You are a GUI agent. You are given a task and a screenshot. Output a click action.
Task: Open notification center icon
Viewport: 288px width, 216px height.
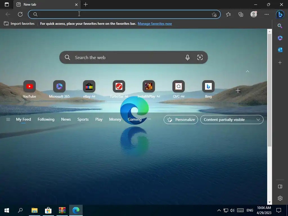279,210
